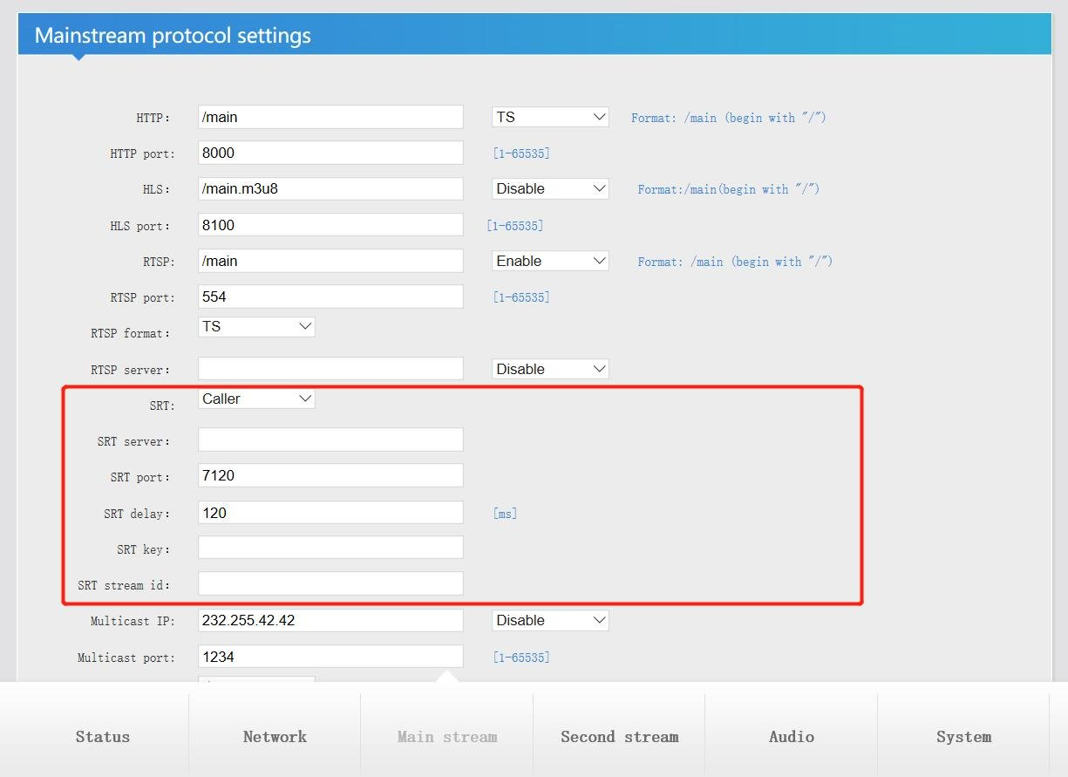The height and width of the screenshot is (777, 1068).
Task: Go to the Second stream tab
Action: pyautogui.click(x=619, y=737)
